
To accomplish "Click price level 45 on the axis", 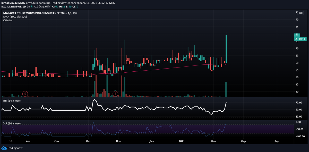I will click(x=297, y=84).
